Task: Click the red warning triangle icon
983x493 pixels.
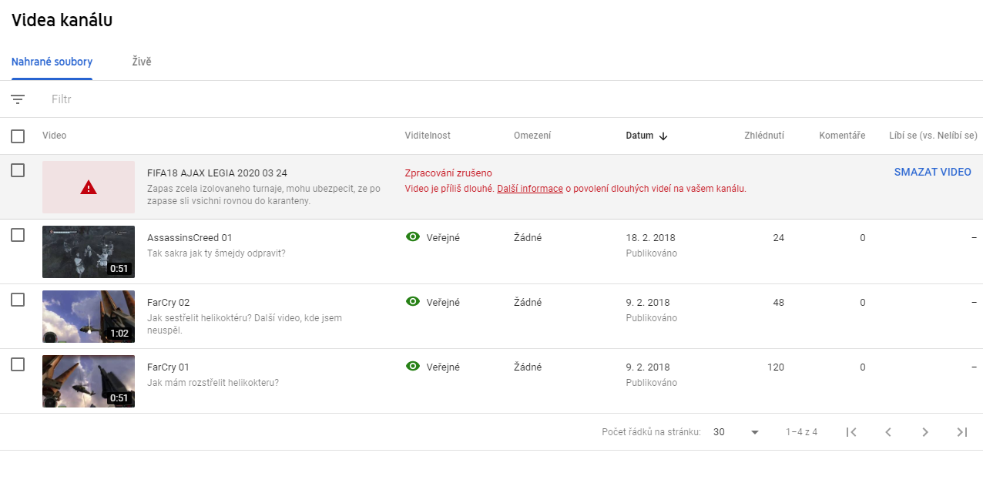Action: pos(89,187)
